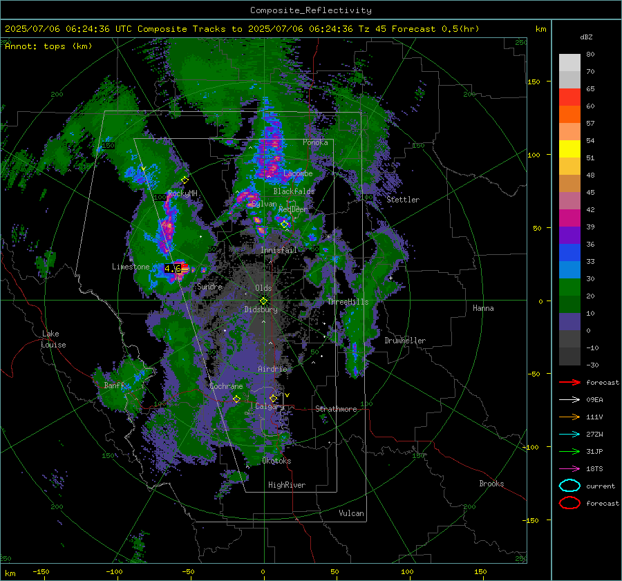Choose the light blue 30-33 dBZ swatch
Image resolution: width=622 pixels, height=581 pixels.
tap(569, 270)
